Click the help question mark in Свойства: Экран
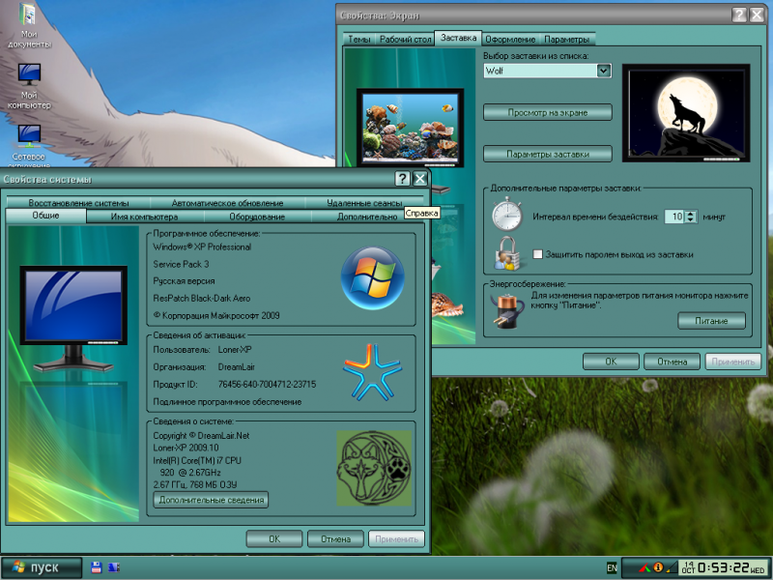This screenshot has height=580, width=773. (738, 15)
